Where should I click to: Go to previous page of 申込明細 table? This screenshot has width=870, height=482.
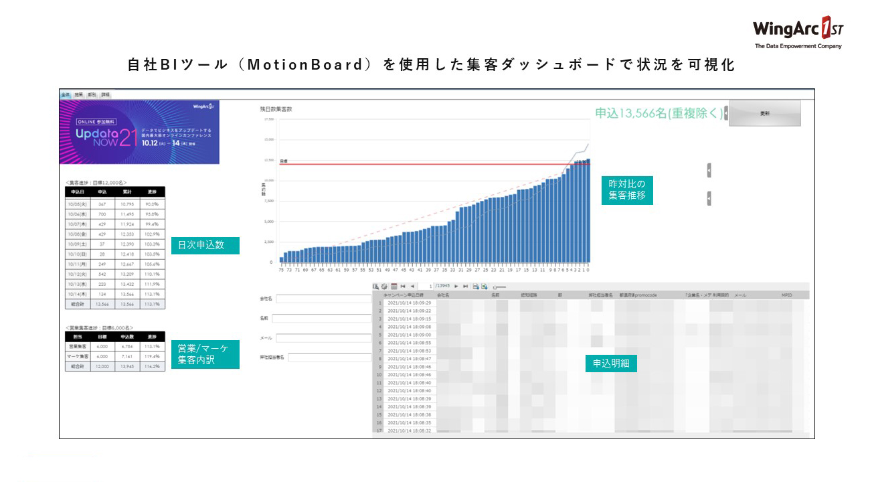click(x=413, y=287)
